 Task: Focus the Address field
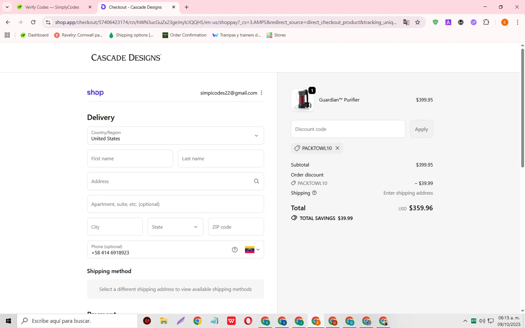(175, 181)
